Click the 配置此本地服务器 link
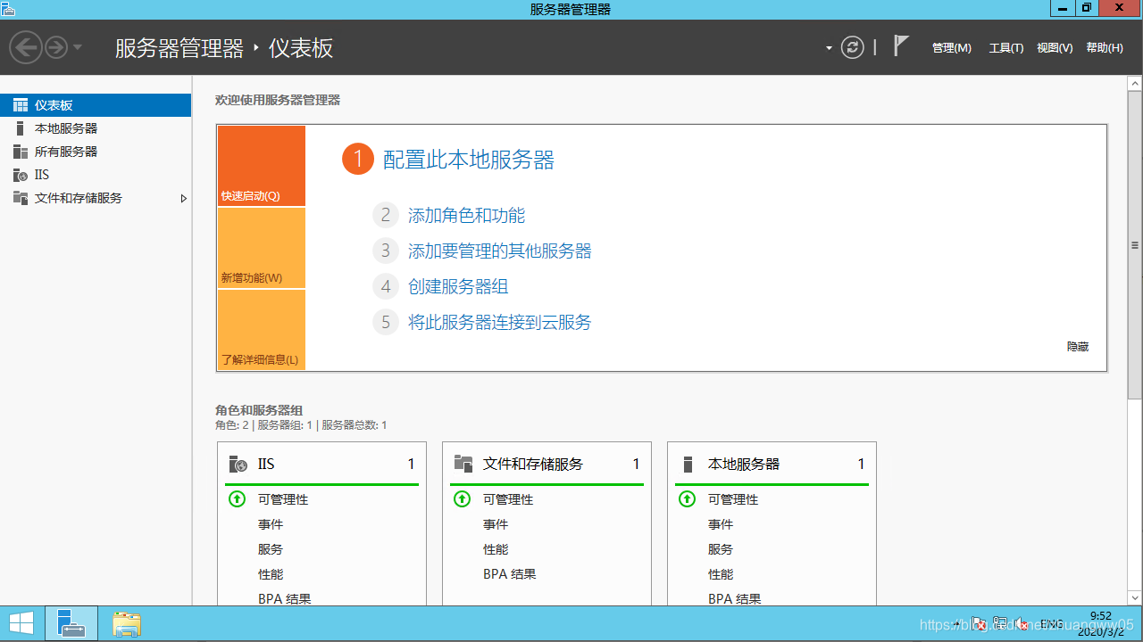 click(x=469, y=160)
